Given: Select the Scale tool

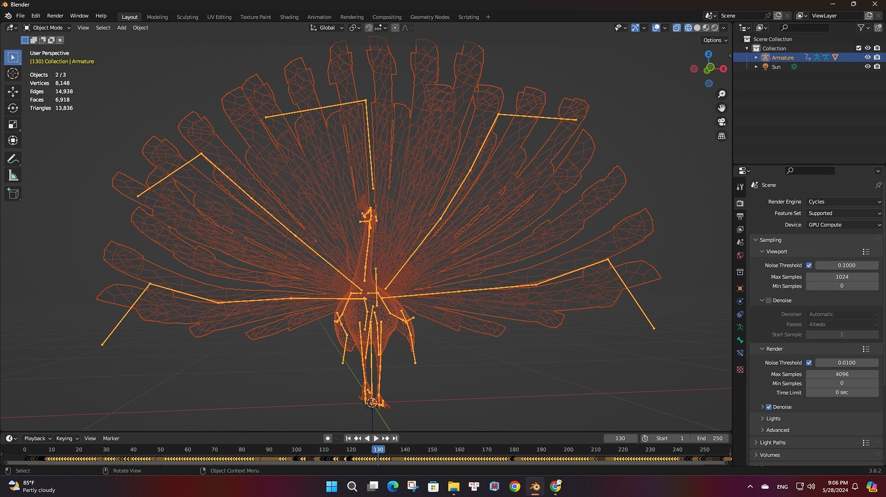Looking at the screenshot, I should (12, 124).
